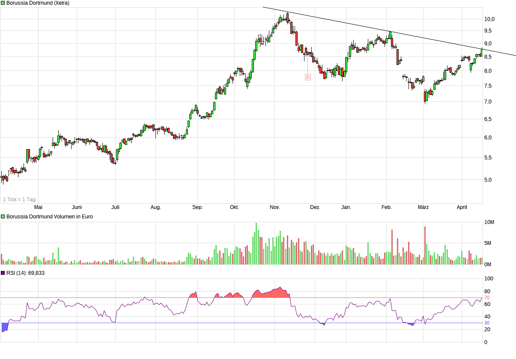Click the tall red volume bar in early März
The width and height of the screenshot is (516, 359).
[425, 245]
